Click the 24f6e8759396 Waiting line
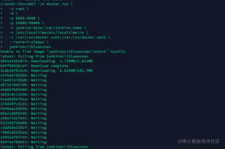Screen dimensions: 225x149 click(23, 75)
